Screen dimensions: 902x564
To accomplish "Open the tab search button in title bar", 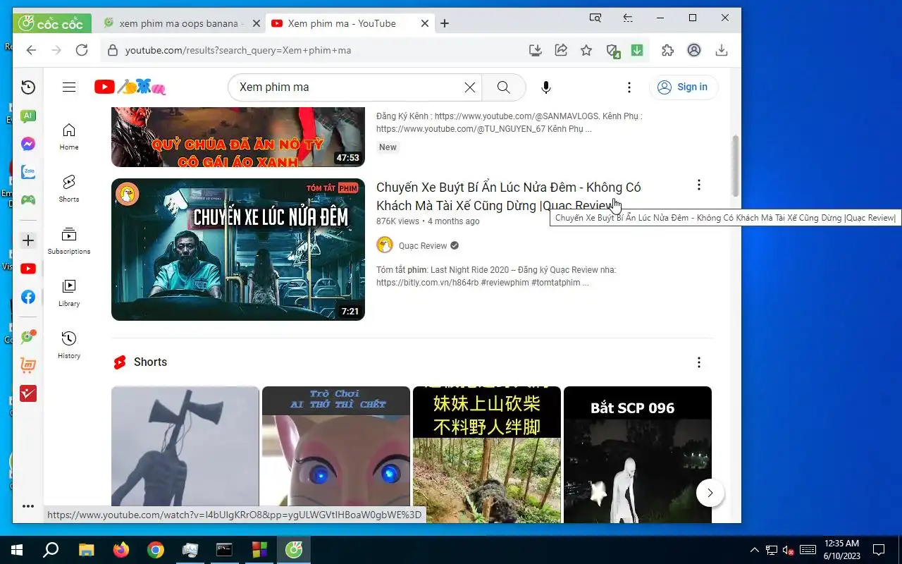I will pos(595,18).
